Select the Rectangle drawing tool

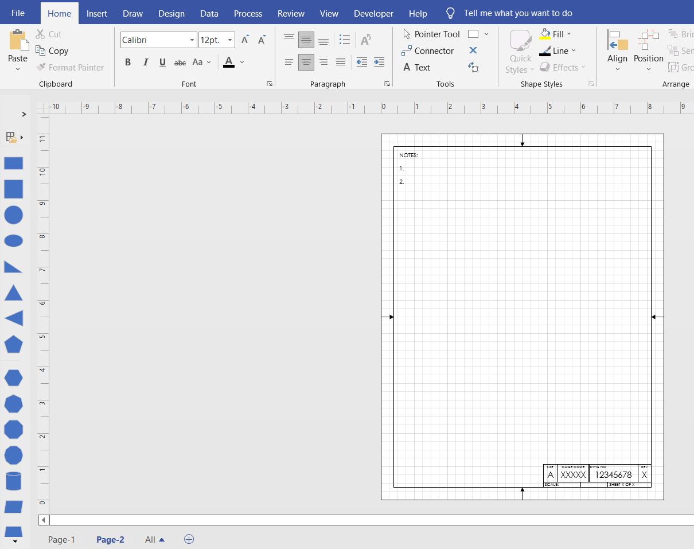[473, 34]
